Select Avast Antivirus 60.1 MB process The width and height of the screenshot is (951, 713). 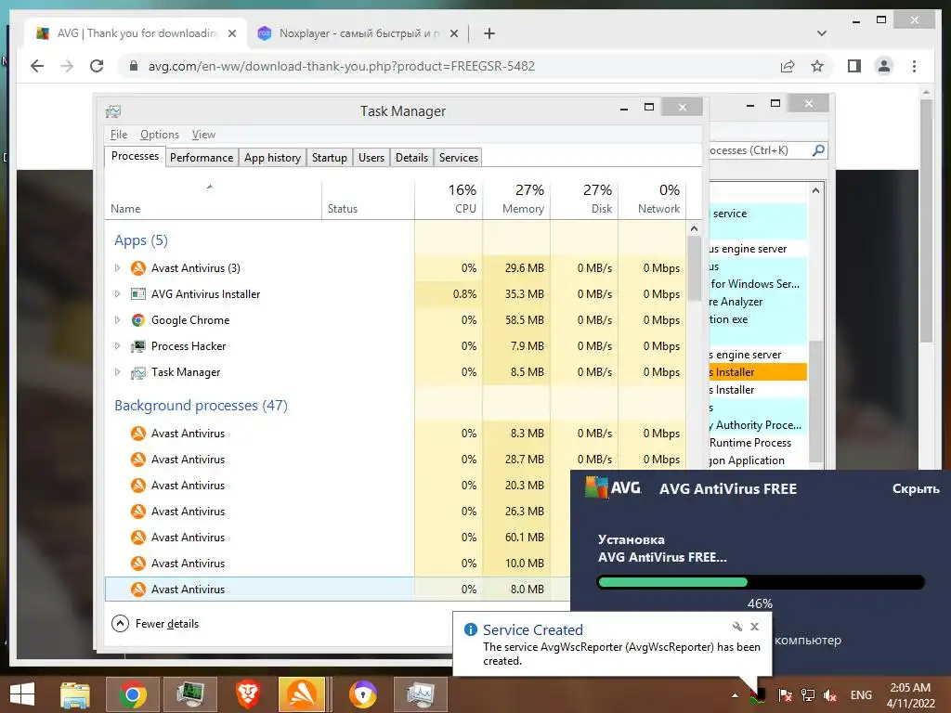[x=336, y=538]
